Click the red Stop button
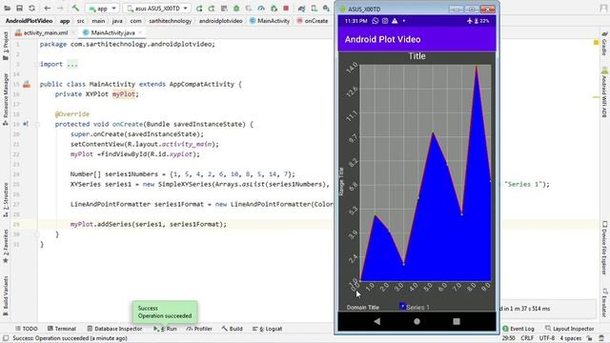The height and width of the screenshot is (343, 610). tap(286, 9)
